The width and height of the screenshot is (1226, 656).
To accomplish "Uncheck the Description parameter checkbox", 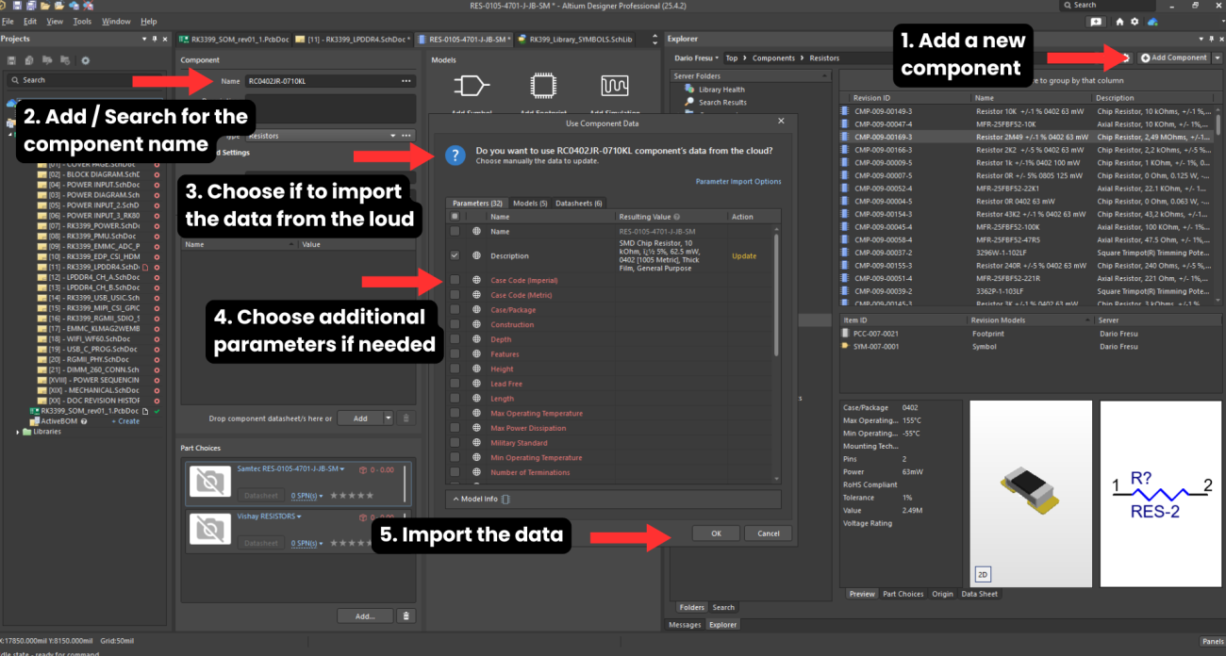I will pyautogui.click(x=456, y=255).
